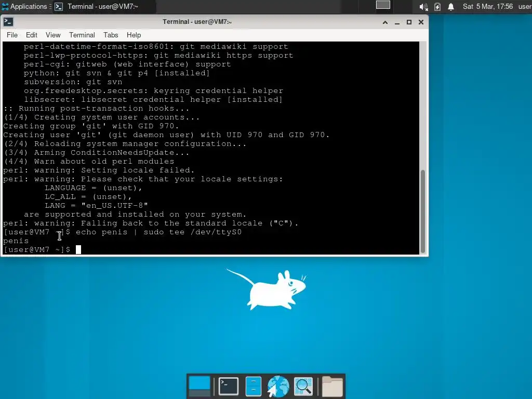
Task: Open the Edit menu
Action: [32, 35]
